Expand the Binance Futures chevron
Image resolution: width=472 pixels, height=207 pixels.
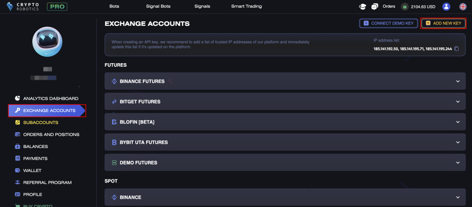(x=458, y=81)
